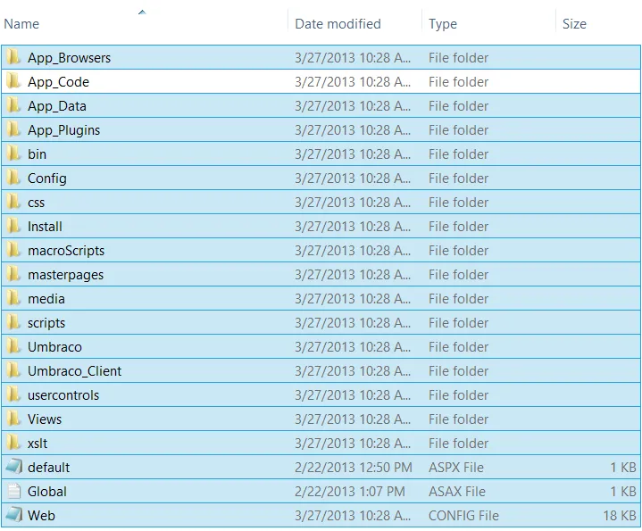This screenshot has width=642, height=531.
Task: Sort files by Name column header
Action: pyautogui.click(x=21, y=24)
